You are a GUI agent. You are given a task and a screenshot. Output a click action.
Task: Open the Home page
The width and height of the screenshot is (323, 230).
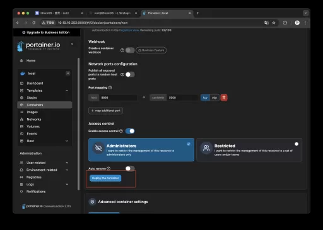pyautogui.click(x=31, y=60)
